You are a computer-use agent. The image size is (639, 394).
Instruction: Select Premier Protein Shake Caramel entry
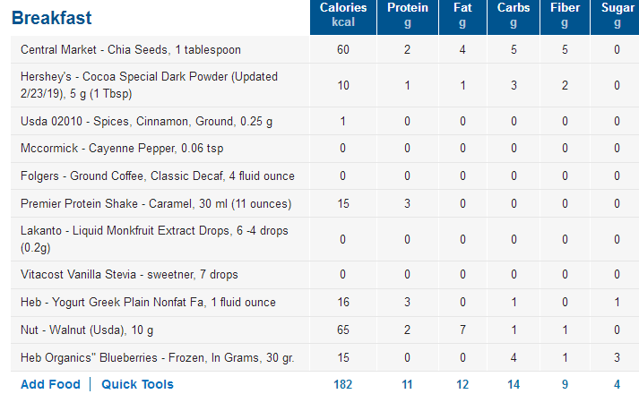(x=156, y=203)
